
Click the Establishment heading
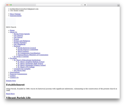pos(15,85)
